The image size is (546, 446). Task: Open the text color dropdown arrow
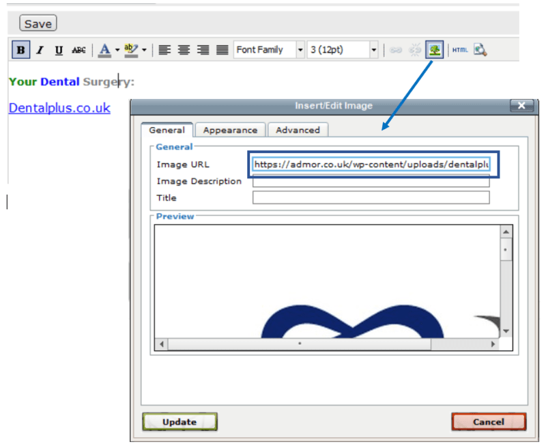click(117, 50)
